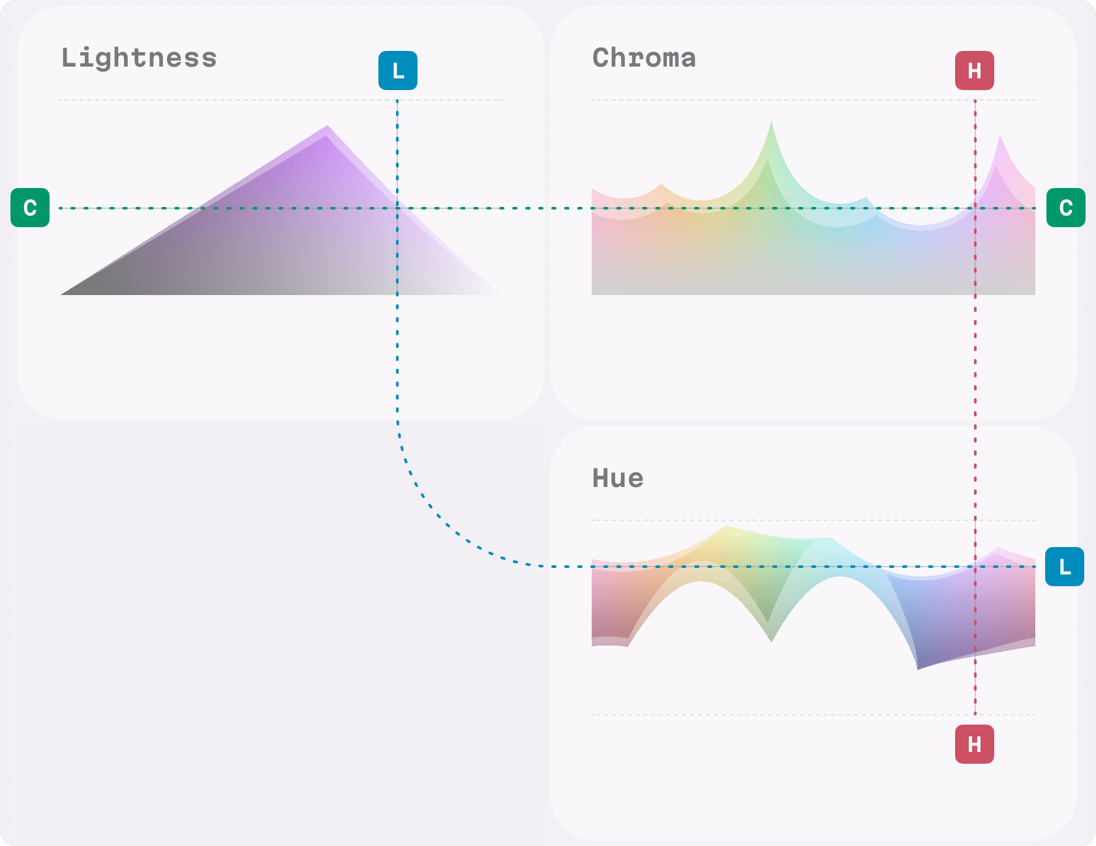Click the red H badge below Hue chart

point(974,744)
